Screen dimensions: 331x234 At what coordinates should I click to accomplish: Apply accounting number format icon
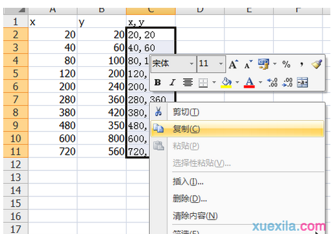point(264,64)
